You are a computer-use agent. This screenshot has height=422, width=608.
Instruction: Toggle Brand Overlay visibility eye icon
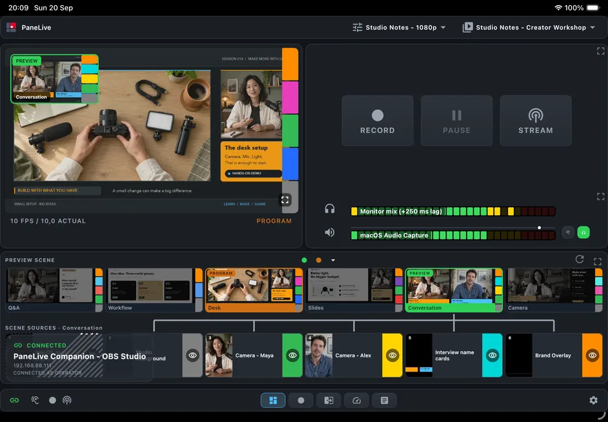pos(592,356)
